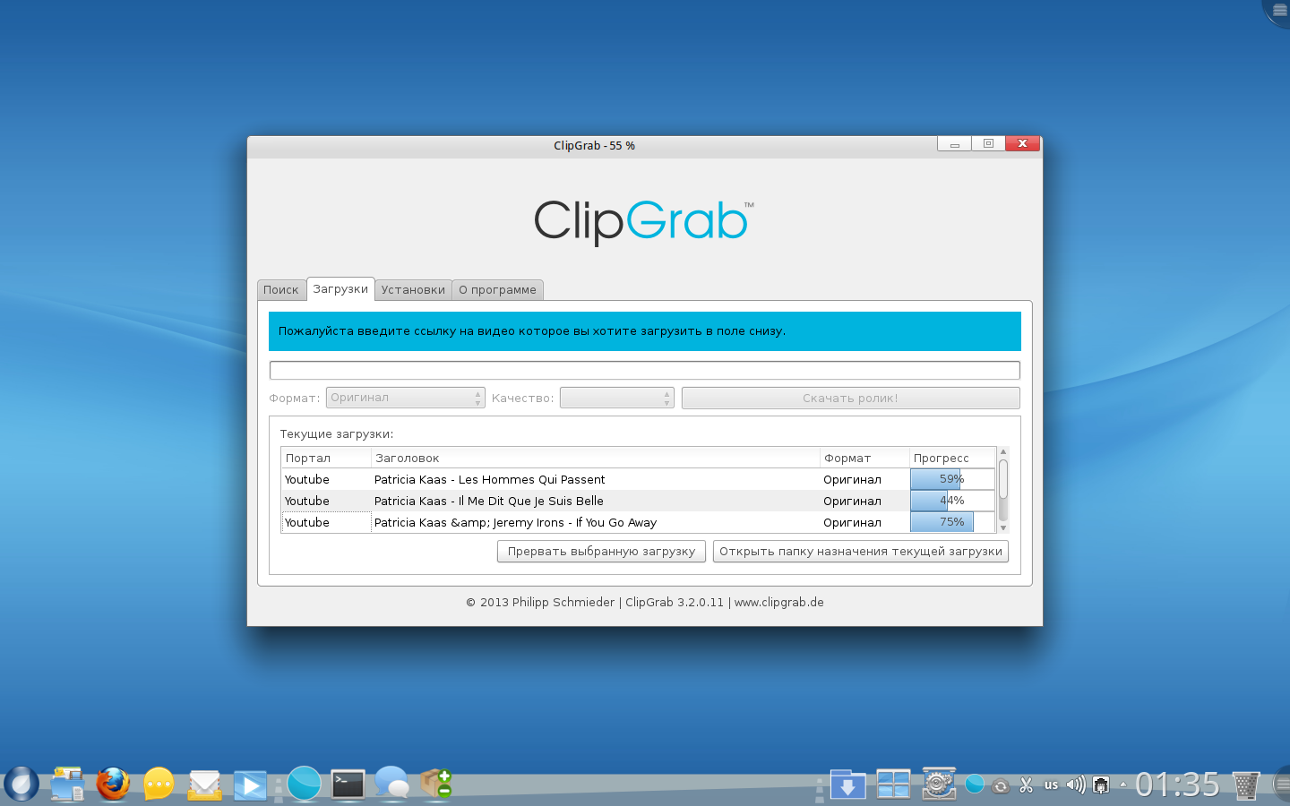Image resolution: width=1290 pixels, height=806 pixels.
Task: Sort downloads by the Портал column header
Action: tap(326, 458)
